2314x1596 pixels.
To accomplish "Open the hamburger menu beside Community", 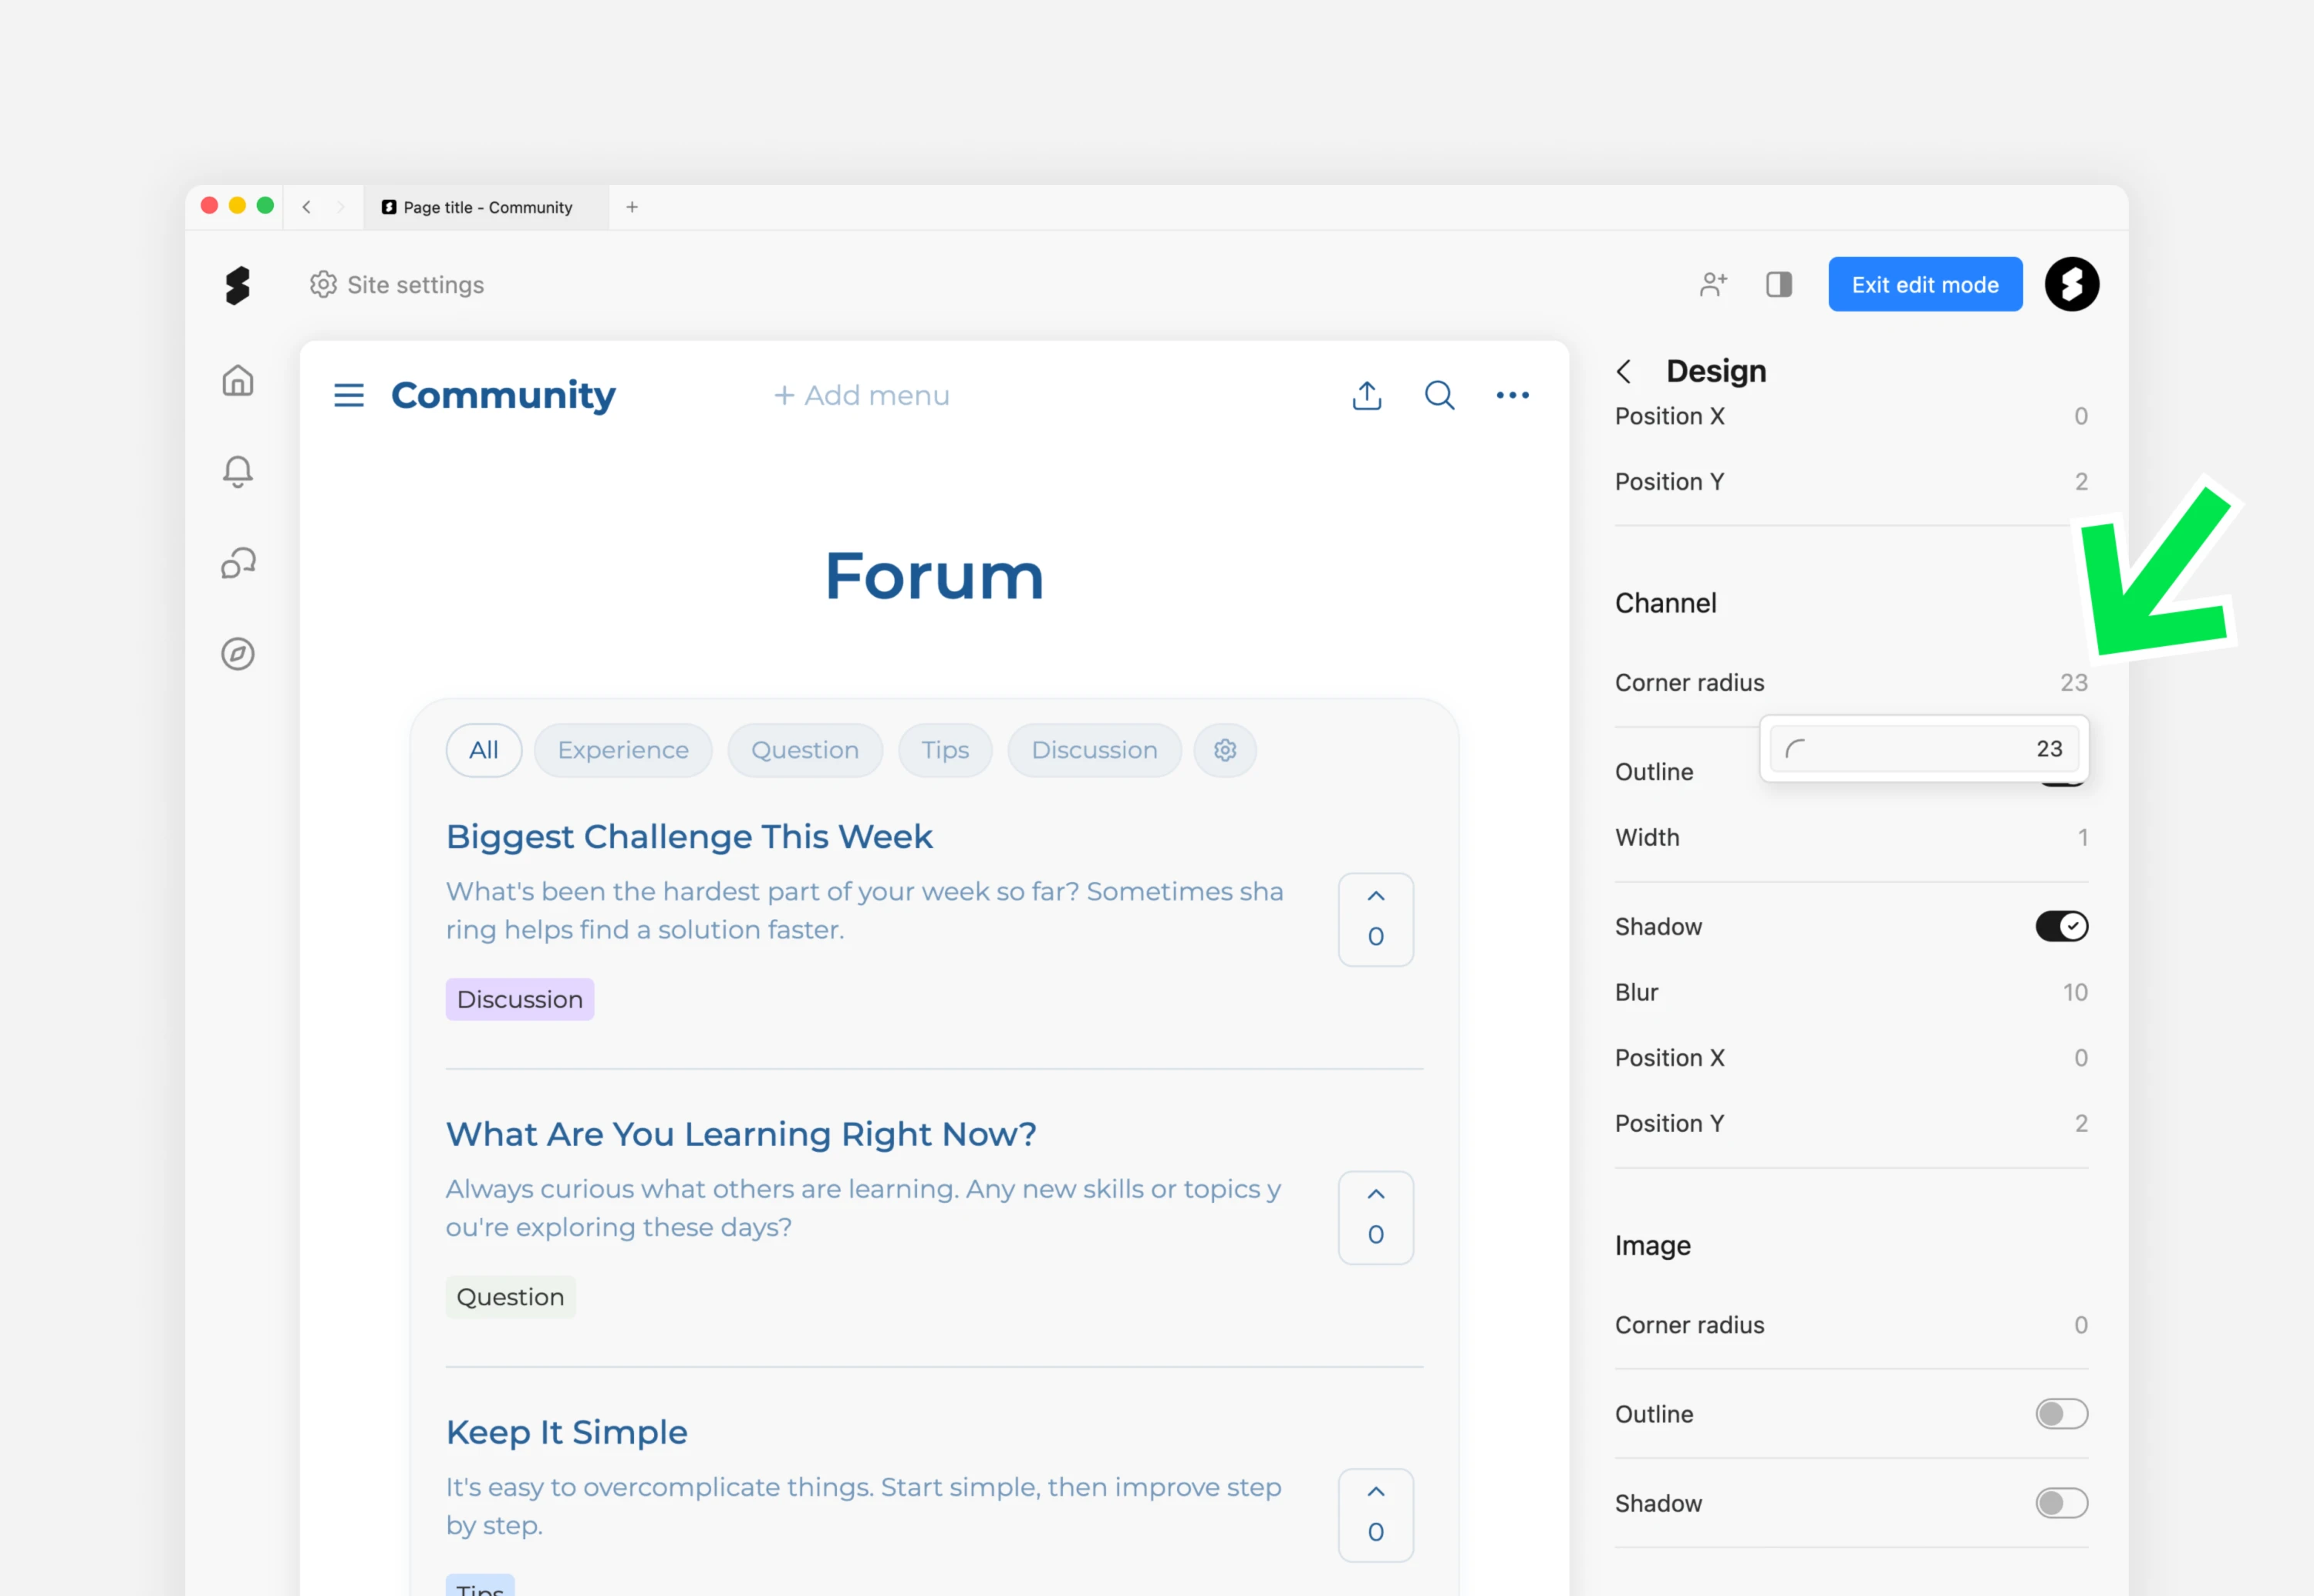I will 348,395.
